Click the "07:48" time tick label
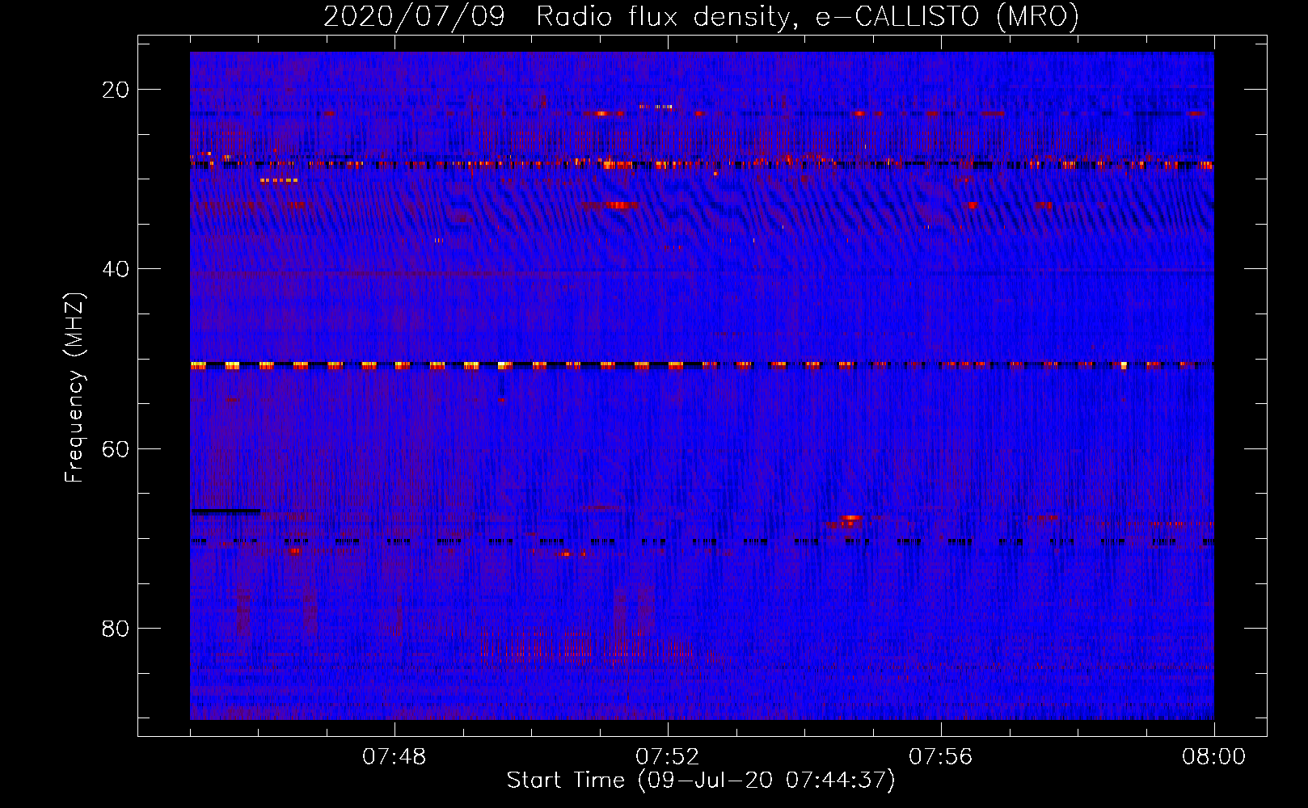 click(395, 757)
